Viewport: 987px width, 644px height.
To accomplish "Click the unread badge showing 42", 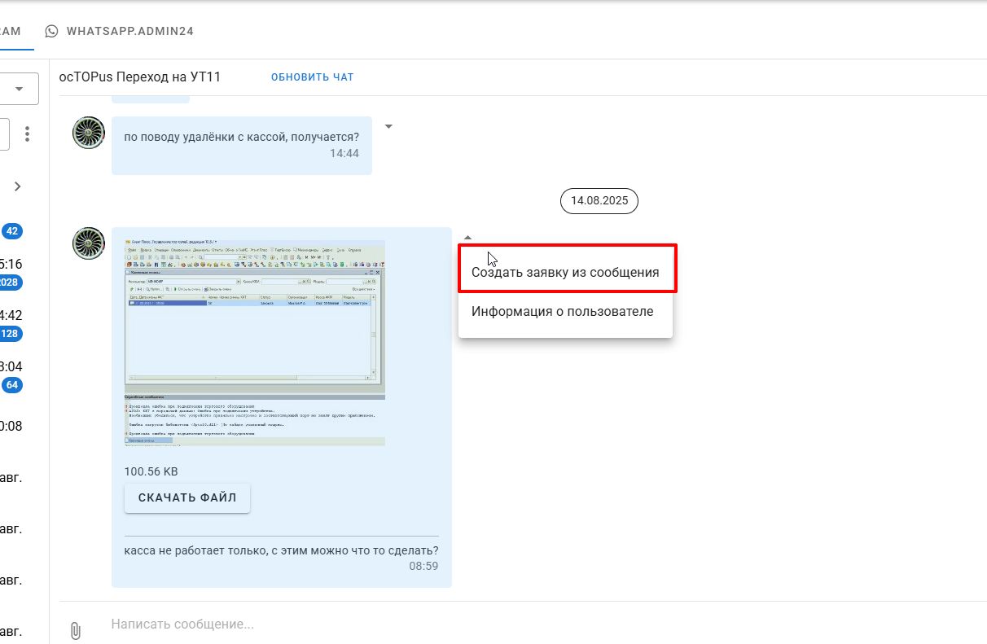I will coord(11,231).
